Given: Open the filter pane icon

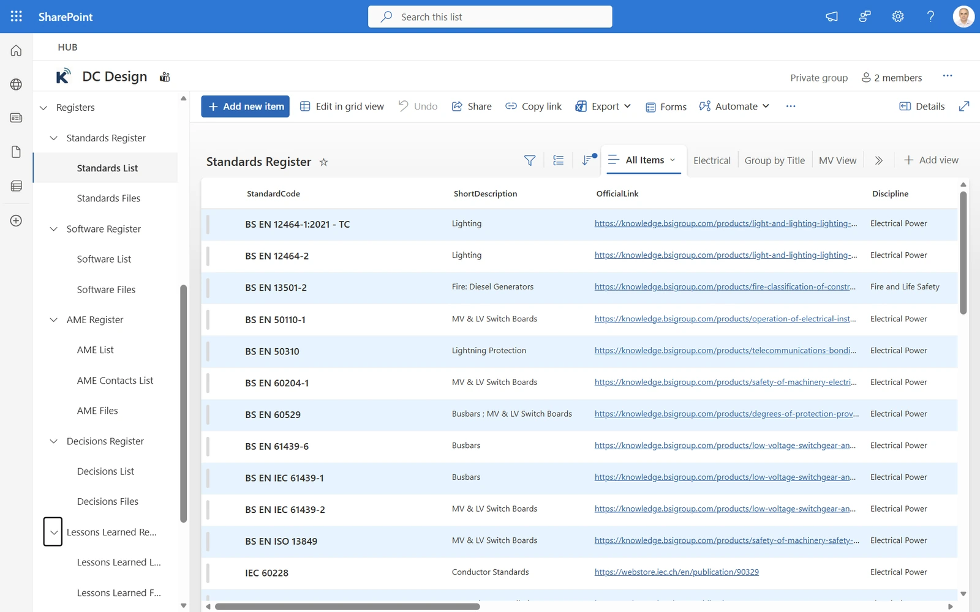Looking at the screenshot, I should tap(529, 160).
